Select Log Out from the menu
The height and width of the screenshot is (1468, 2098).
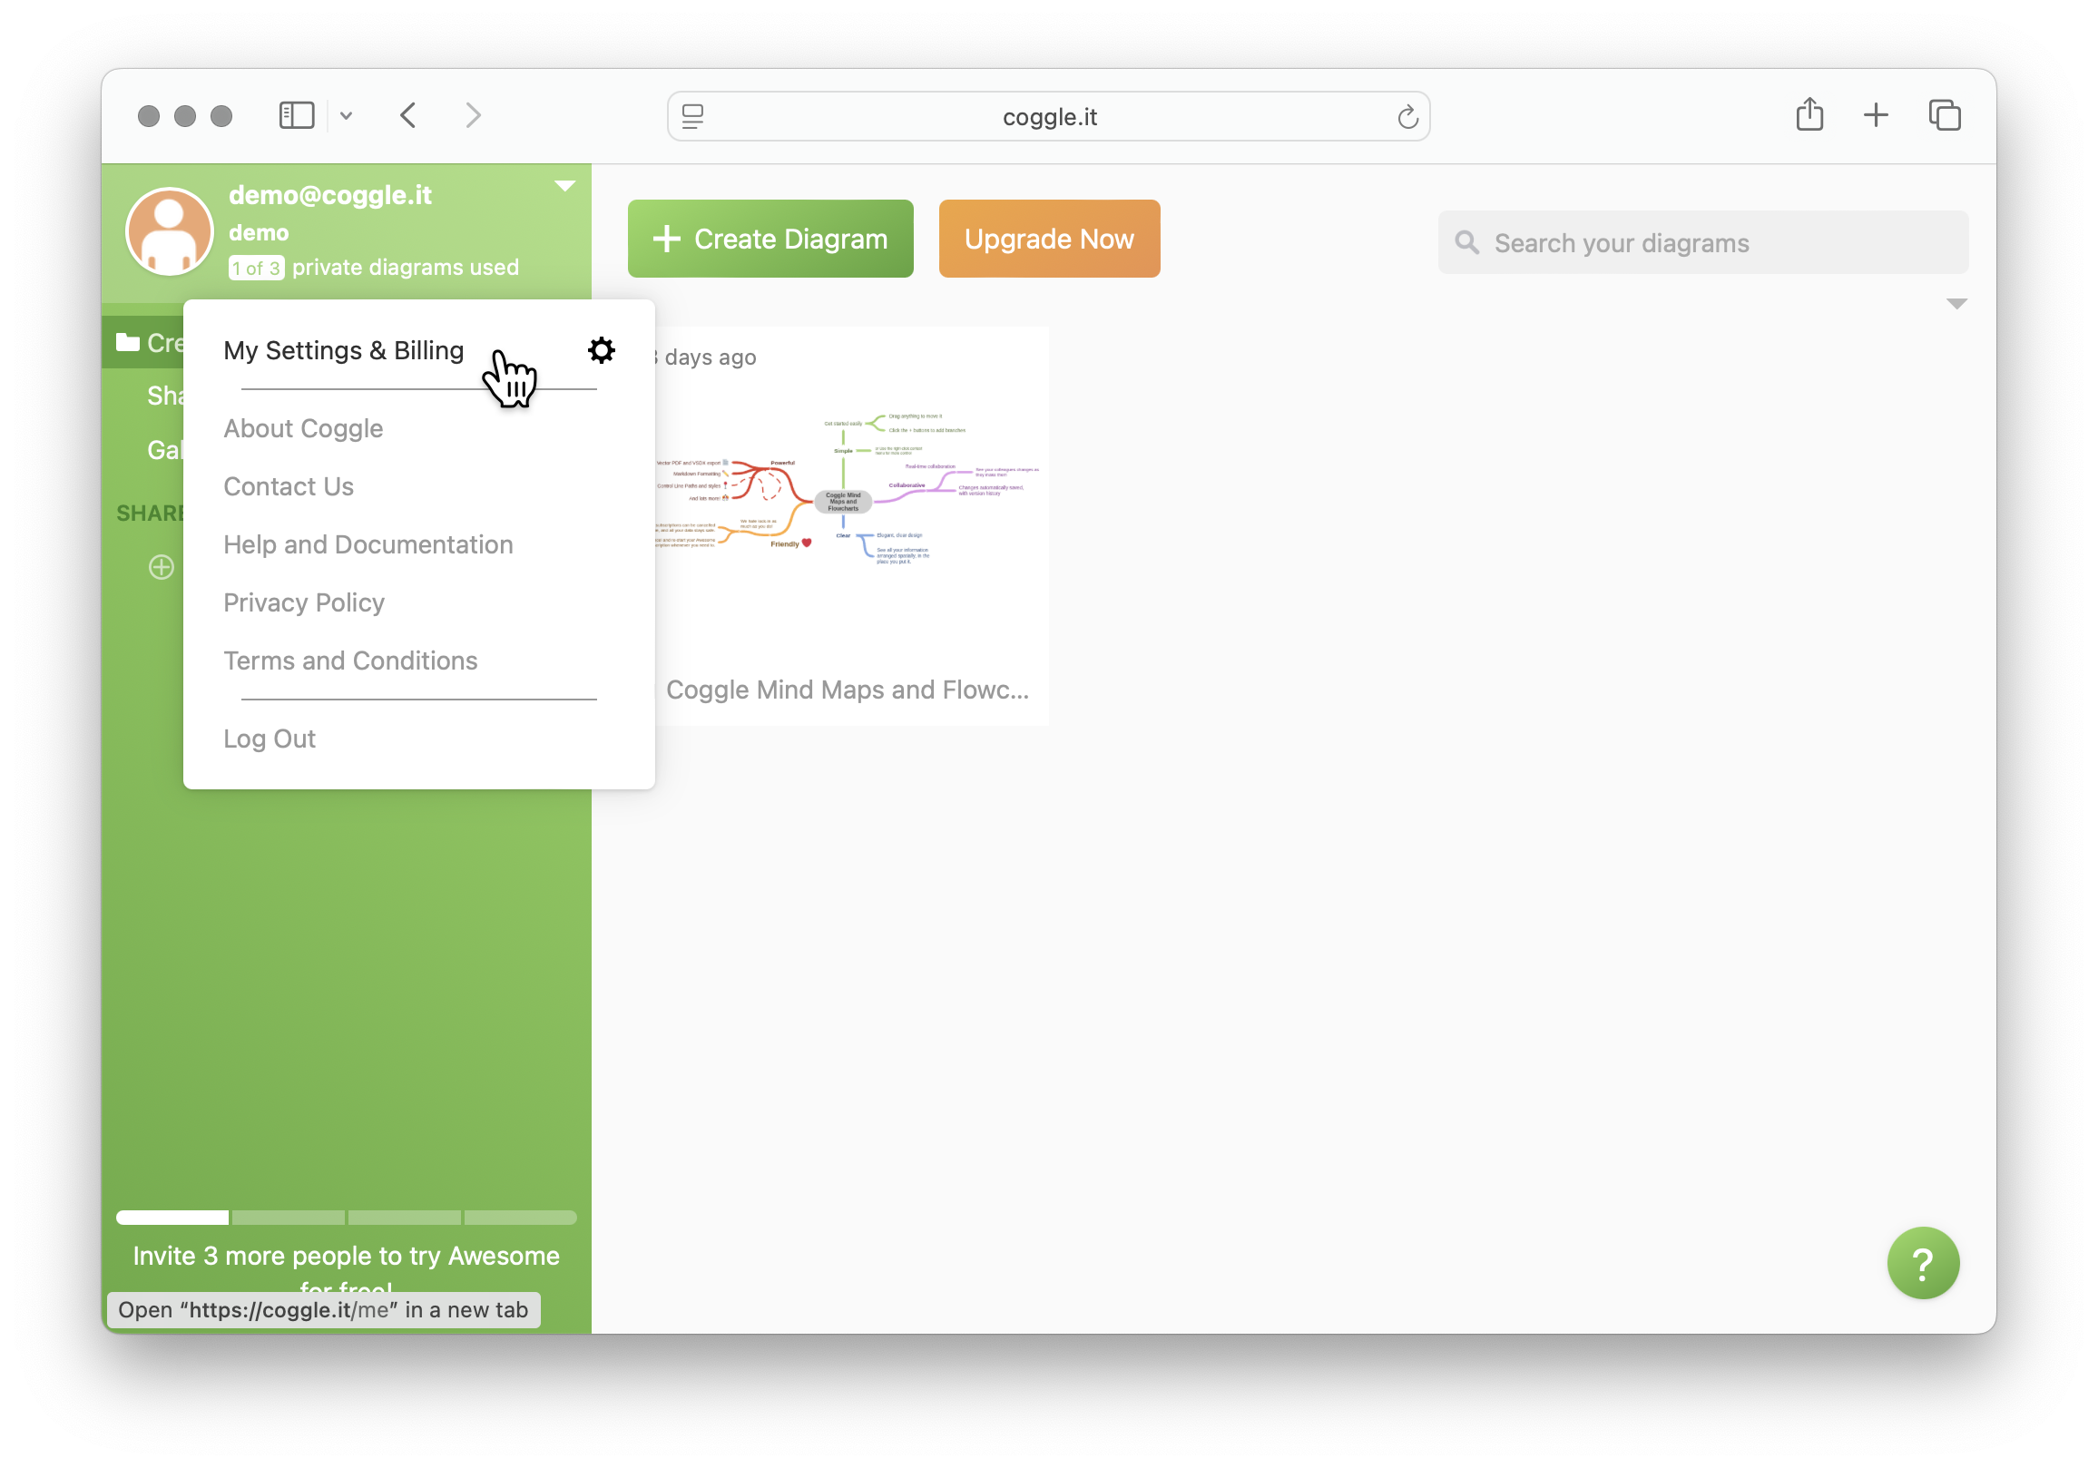point(270,739)
